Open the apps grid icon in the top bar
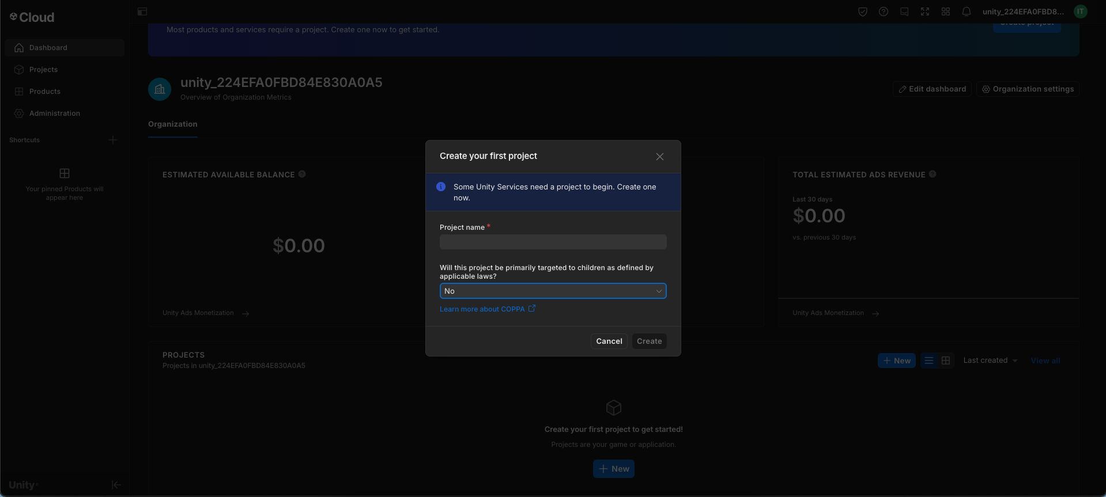1106x497 pixels. tap(946, 12)
